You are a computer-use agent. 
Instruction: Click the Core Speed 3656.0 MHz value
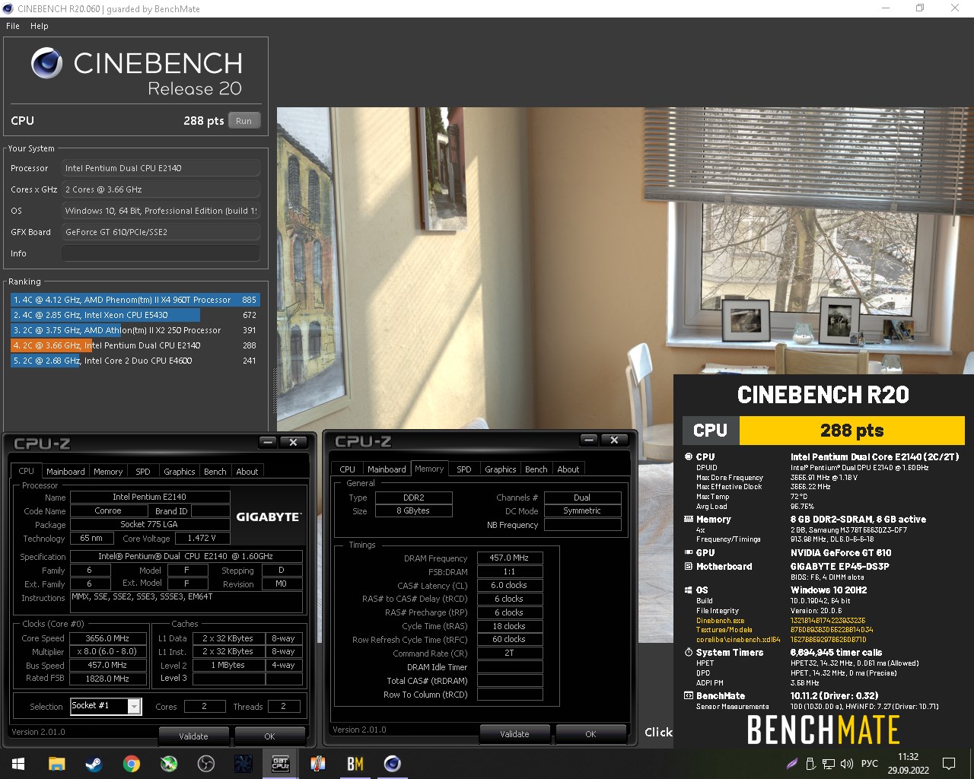coord(107,638)
